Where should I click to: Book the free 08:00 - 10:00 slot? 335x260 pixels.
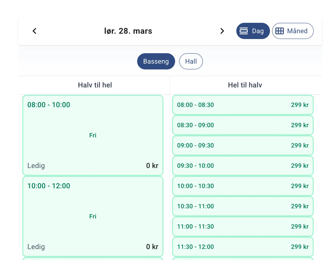click(x=93, y=135)
